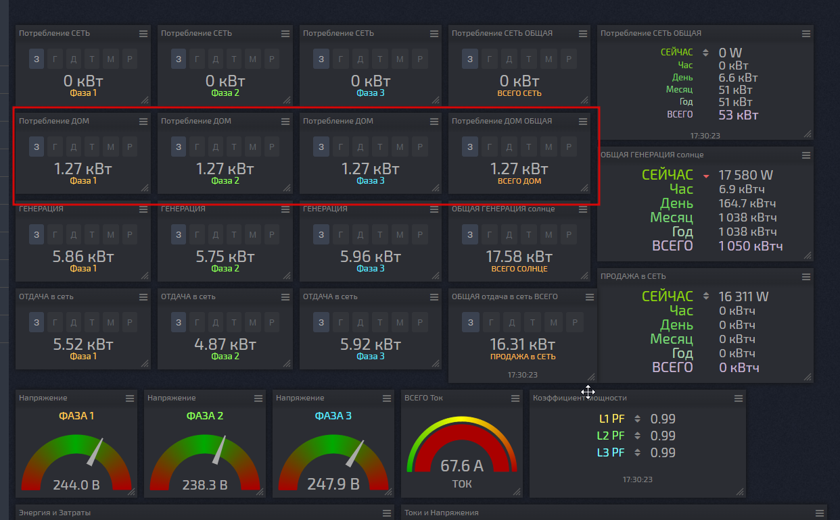
Task: Open hamburger menu of Коэффициент мощности panel
Action: pyautogui.click(x=739, y=398)
